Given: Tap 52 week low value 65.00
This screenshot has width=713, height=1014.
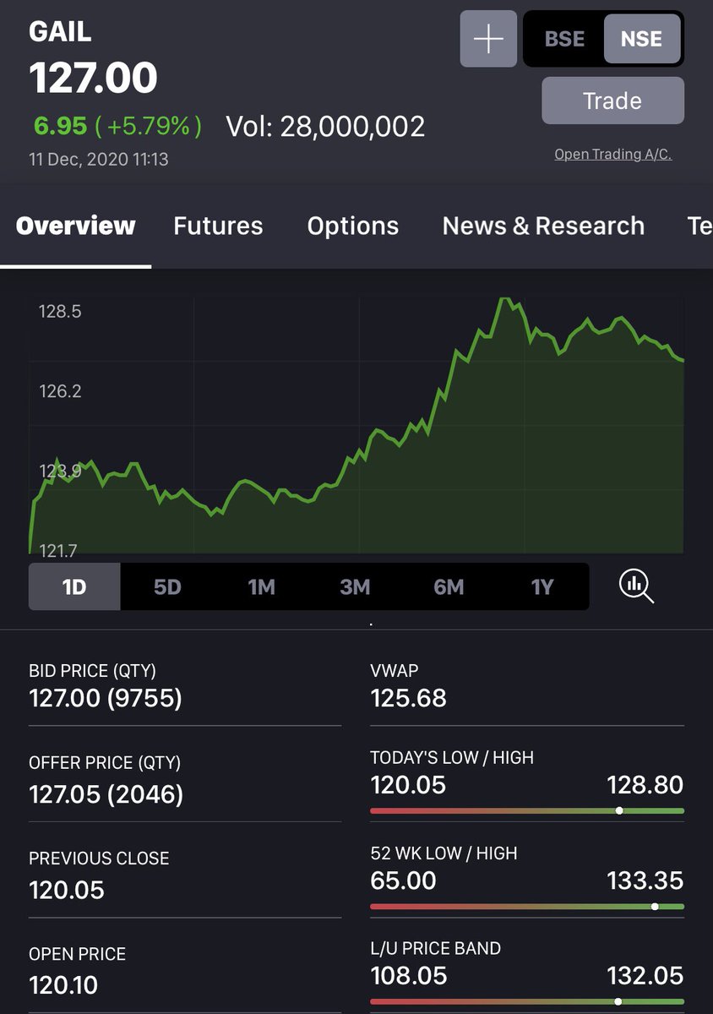Looking at the screenshot, I should (x=403, y=881).
